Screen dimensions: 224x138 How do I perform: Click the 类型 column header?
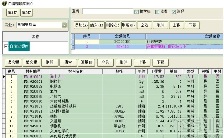tap(190, 71)
